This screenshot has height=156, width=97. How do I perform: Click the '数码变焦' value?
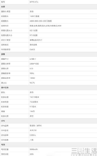point(33,45)
